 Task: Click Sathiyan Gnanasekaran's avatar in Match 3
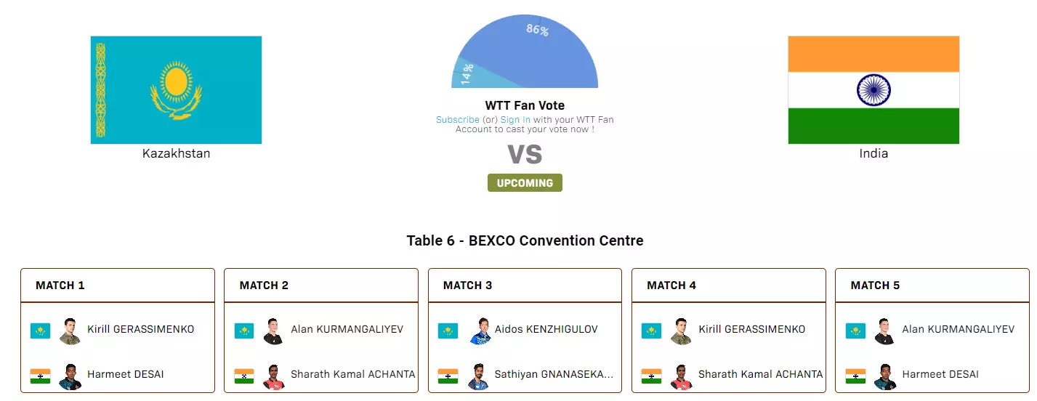pyautogui.click(x=477, y=376)
